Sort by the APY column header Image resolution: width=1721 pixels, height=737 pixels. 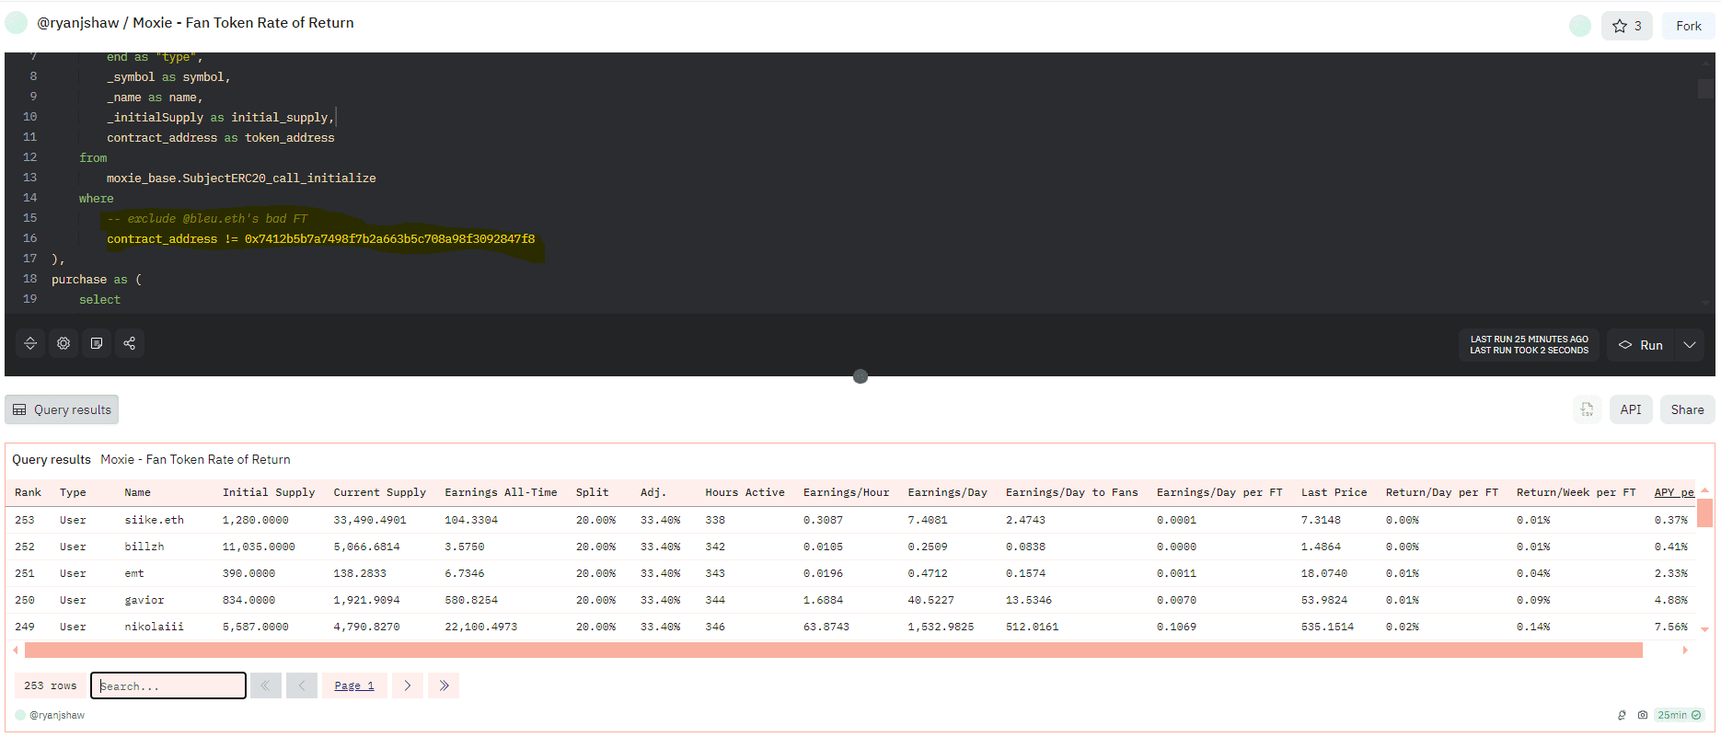click(1673, 492)
